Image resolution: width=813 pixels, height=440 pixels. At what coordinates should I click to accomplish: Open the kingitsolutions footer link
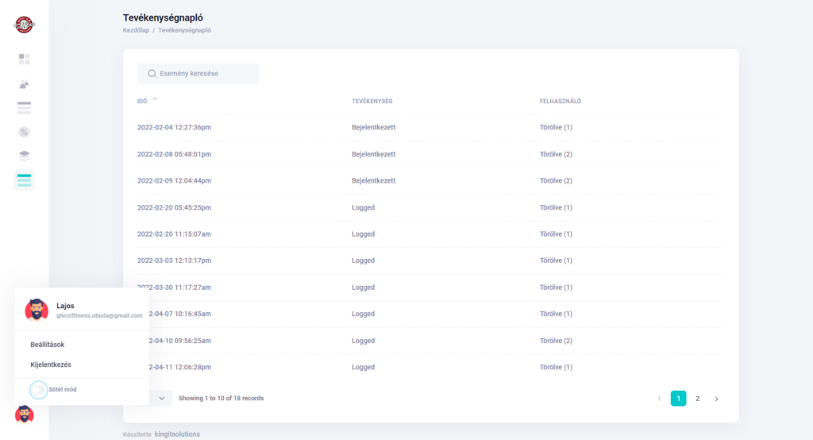177,434
